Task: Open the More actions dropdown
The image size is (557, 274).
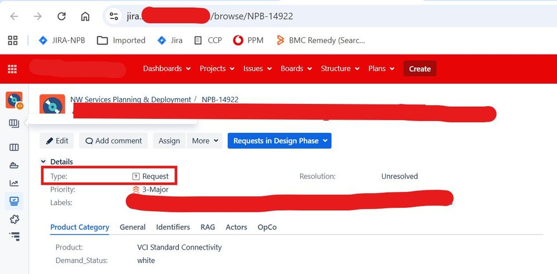Action: coord(205,141)
